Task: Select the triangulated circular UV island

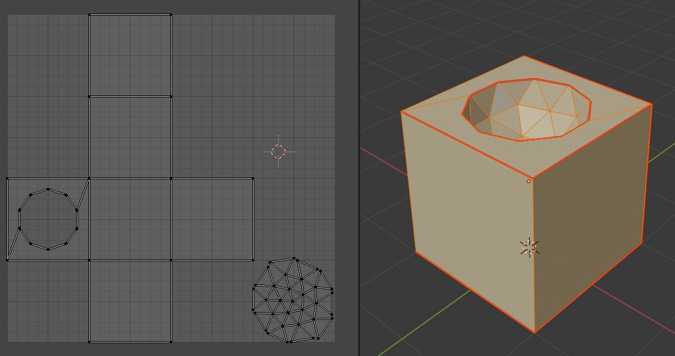Action: pyautogui.click(x=293, y=300)
